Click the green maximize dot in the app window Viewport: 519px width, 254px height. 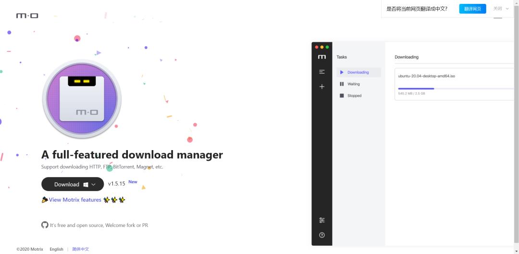pos(327,47)
